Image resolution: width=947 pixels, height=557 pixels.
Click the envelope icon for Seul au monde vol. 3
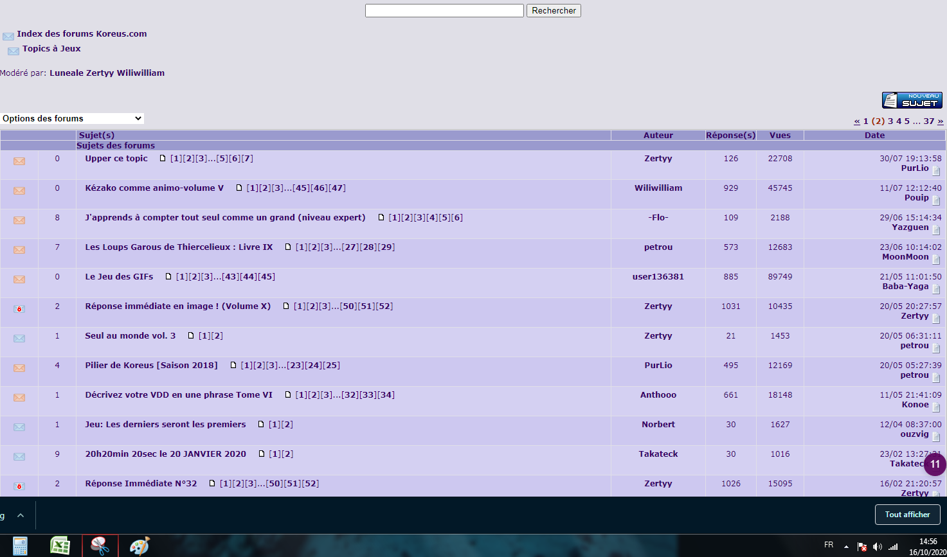pos(19,339)
